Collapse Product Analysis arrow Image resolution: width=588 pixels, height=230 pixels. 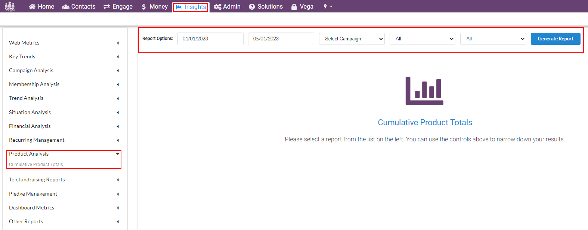(118, 154)
